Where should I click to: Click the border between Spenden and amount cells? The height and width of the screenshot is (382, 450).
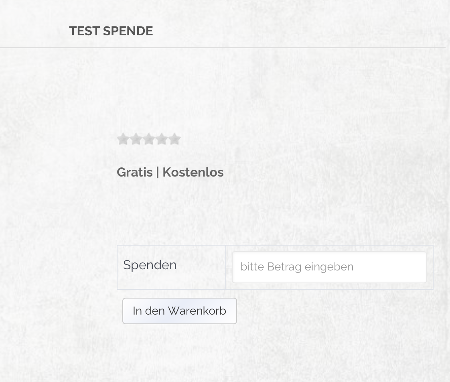(x=226, y=267)
